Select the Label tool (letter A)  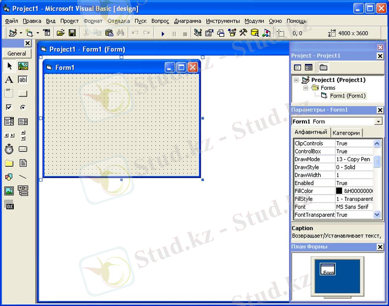click(x=9, y=80)
